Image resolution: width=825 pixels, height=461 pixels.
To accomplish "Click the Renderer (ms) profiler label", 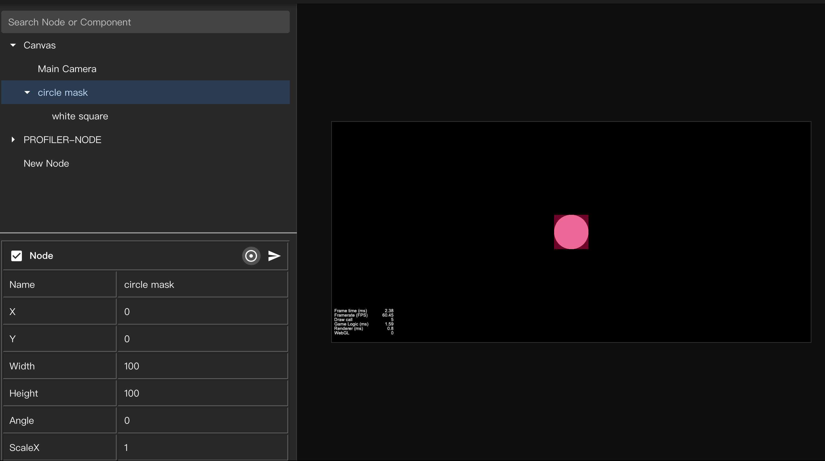I will (348, 329).
